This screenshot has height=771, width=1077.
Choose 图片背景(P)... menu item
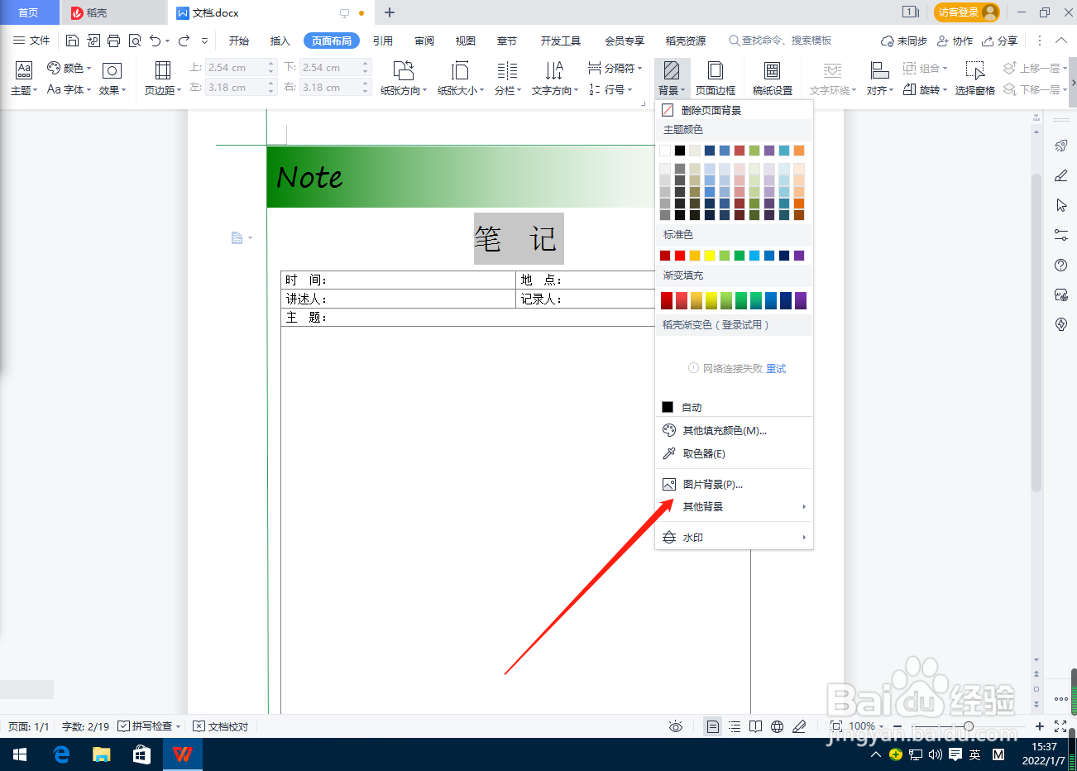[x=734, y=484]
